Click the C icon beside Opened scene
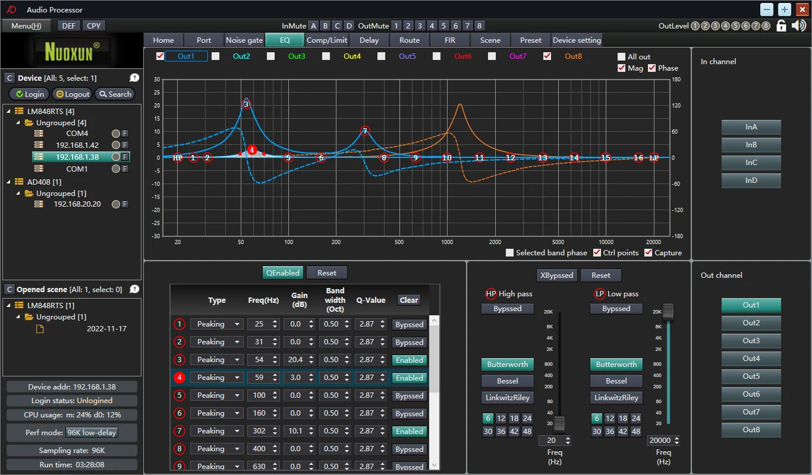This screenshot has height=475, width=812. 9,289
